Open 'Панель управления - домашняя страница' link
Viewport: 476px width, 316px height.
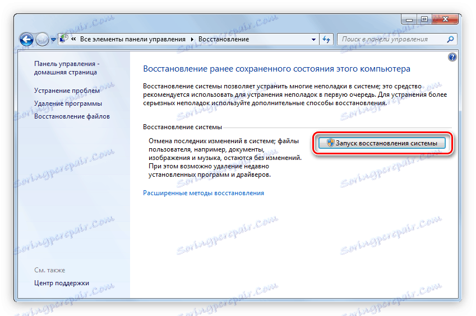click(67, 68)
